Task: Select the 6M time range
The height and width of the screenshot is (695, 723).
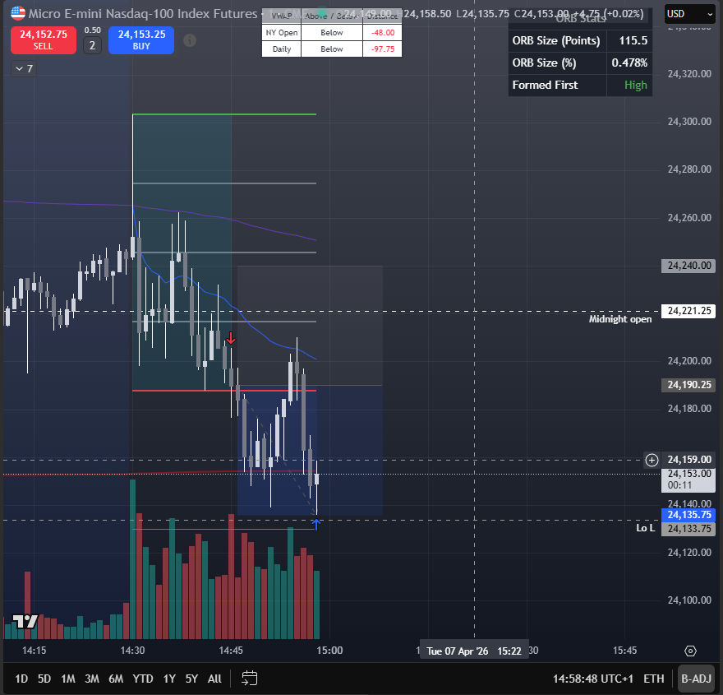Action: [x=116, y=679]
